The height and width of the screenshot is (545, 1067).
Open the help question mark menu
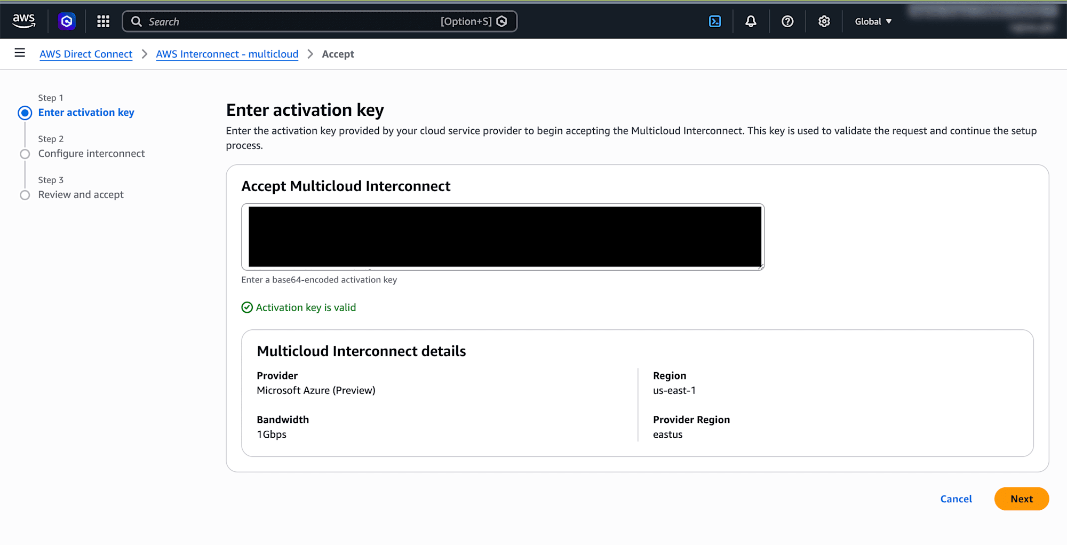(x=787, y=21)
